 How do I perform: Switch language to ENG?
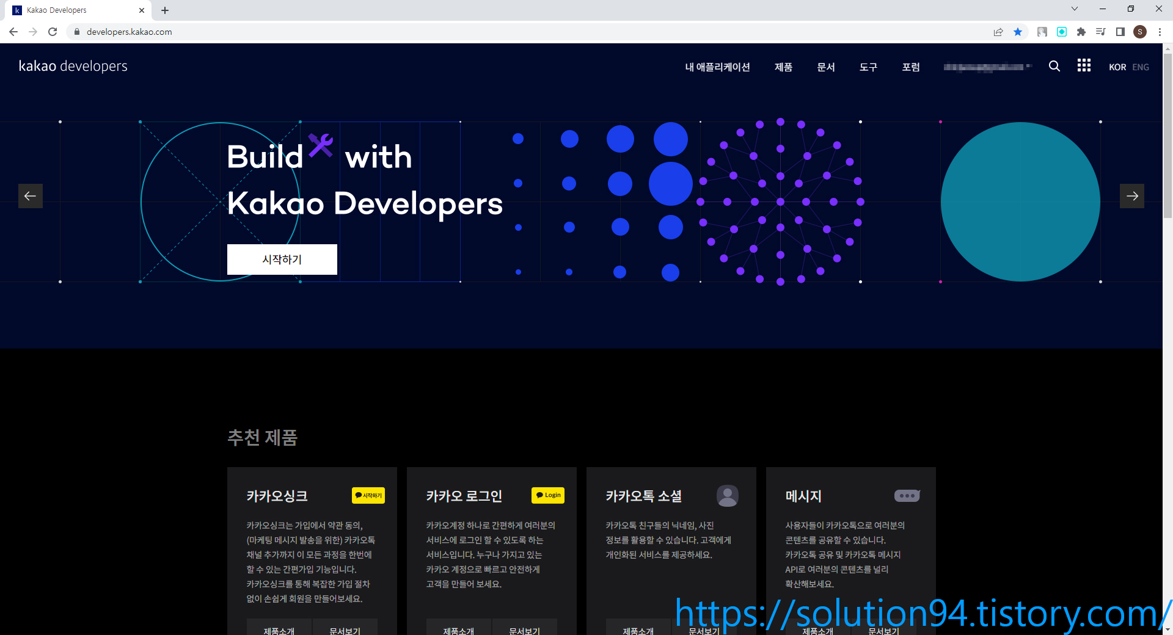coord(1141,67)
